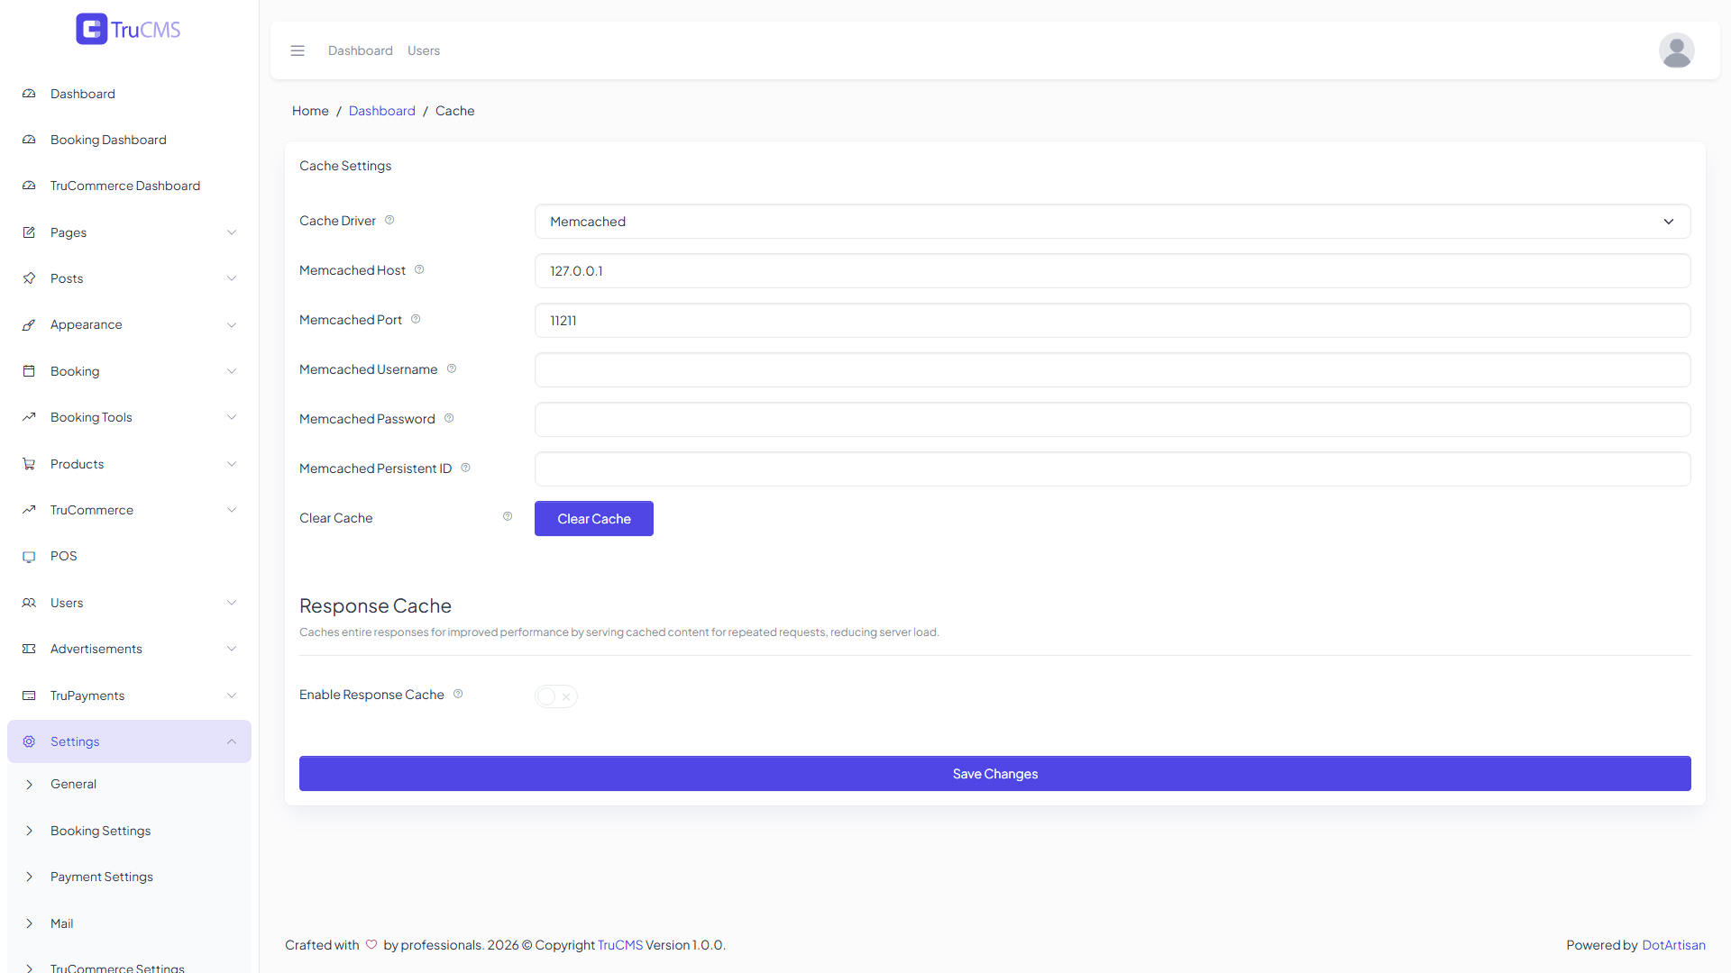Expand the Appearance sidebar menu
The width and height of the screenshot is (1731, 973).
point(129,324)
